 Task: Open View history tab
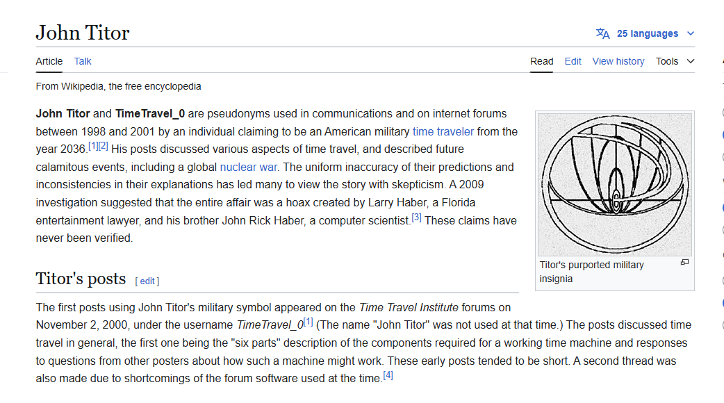coord(618,61)
